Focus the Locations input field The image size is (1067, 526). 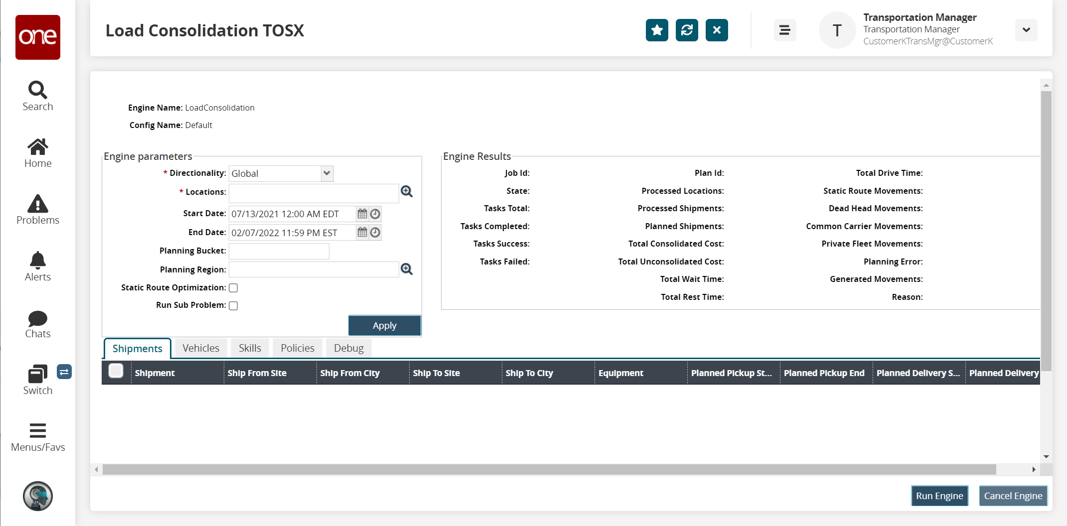[x=314, y=193]
